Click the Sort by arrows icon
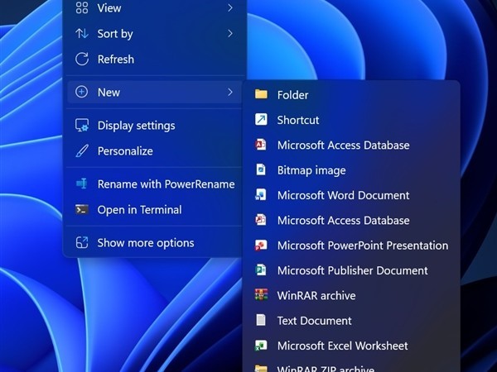The image size is (497, 372). pos(81,34)
